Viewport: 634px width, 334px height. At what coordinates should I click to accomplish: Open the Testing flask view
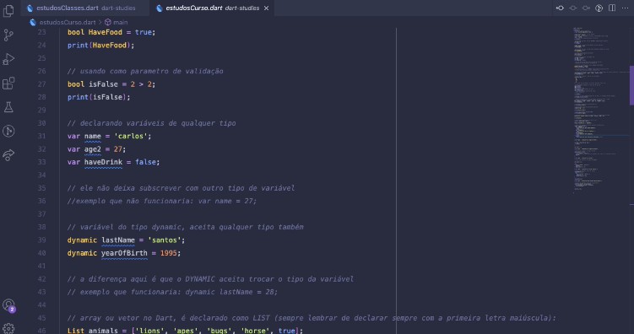pyautogui.click(x=8, y=107)
